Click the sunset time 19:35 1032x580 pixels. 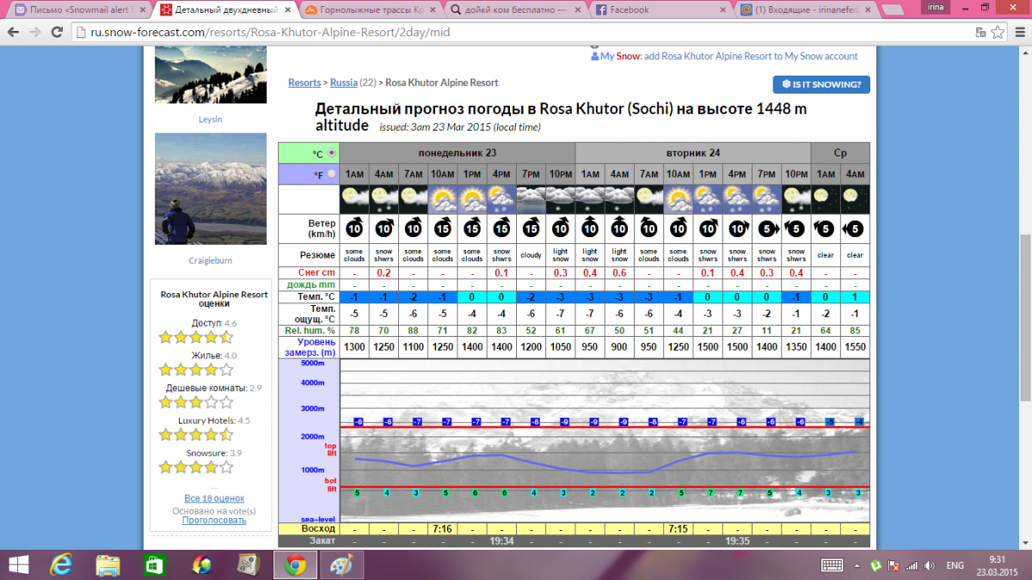[737, 541]
